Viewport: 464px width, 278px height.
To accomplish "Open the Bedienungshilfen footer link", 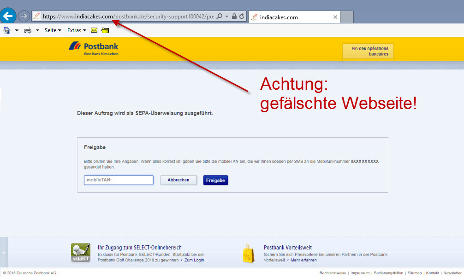I will [388, 273].
